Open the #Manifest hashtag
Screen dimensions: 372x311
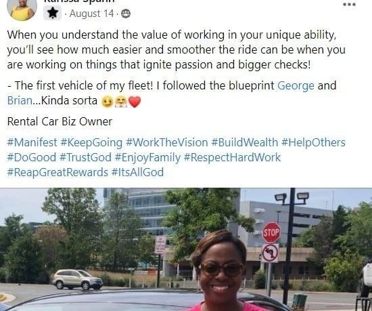tap(32, 142)
